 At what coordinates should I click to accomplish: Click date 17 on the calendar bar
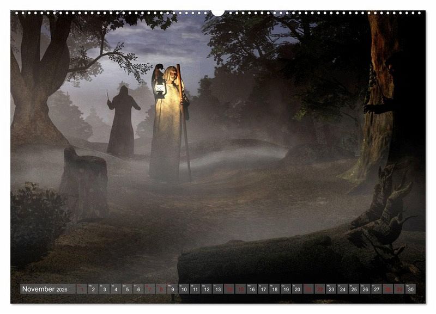click(x=263, y=289)
